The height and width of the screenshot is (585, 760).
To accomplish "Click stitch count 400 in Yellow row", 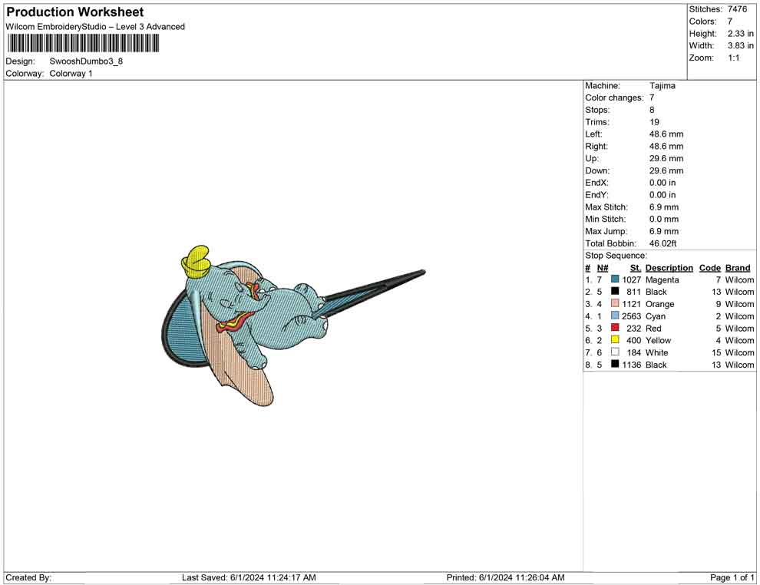I will (634, 341).
